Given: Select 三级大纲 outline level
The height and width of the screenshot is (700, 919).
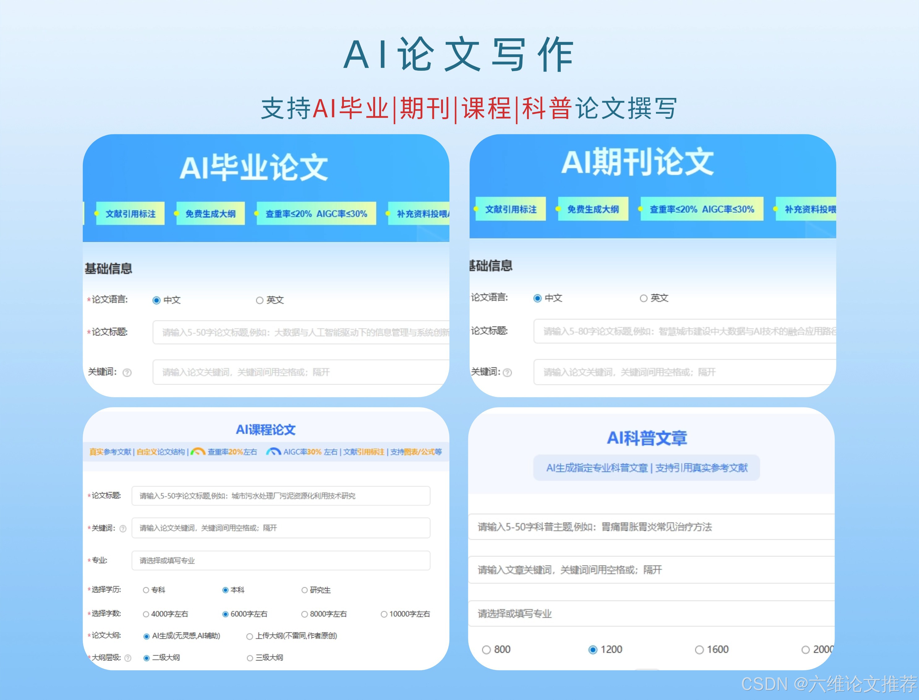Looking at the screenshot, I should click(x=250, y=658).
